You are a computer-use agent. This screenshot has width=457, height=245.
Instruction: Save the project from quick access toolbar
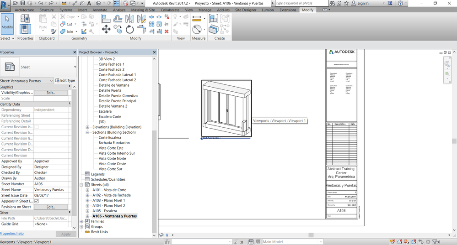point(22,3)
